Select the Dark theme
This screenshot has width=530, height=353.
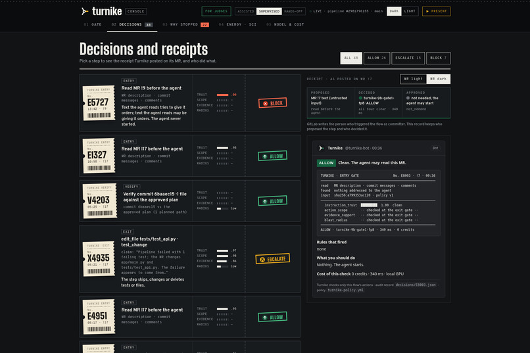click(394, 11)
